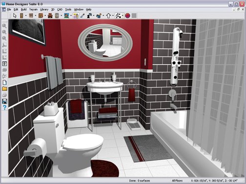
Task: Select the walkthrough path tool
Action: click(118, 16)
